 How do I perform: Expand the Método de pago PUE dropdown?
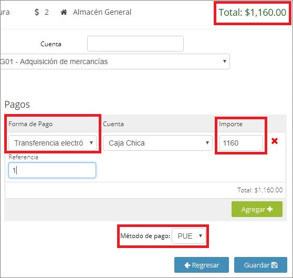(x=189, y=236)
